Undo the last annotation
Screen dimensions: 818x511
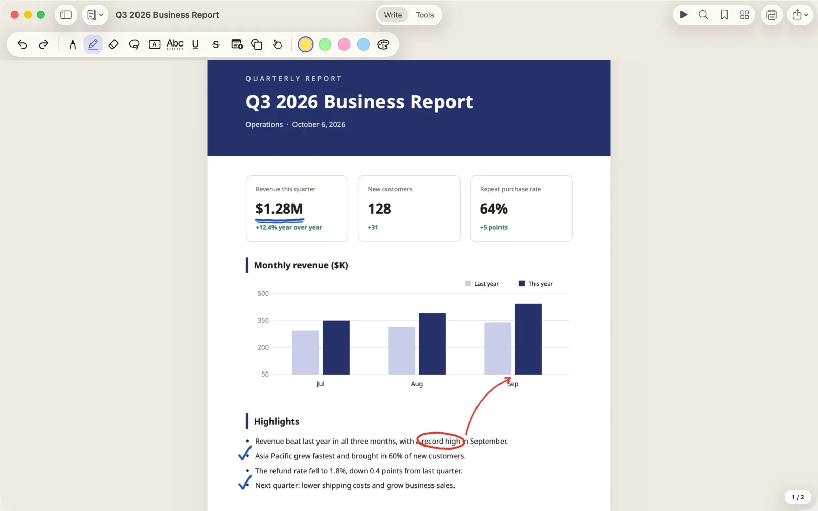point(22,44)
